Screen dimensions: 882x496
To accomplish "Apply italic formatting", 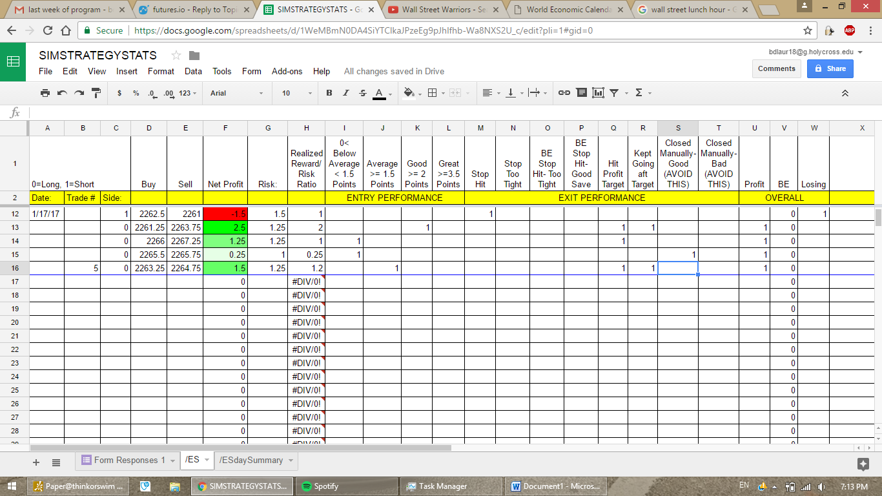I will [346, 93].
